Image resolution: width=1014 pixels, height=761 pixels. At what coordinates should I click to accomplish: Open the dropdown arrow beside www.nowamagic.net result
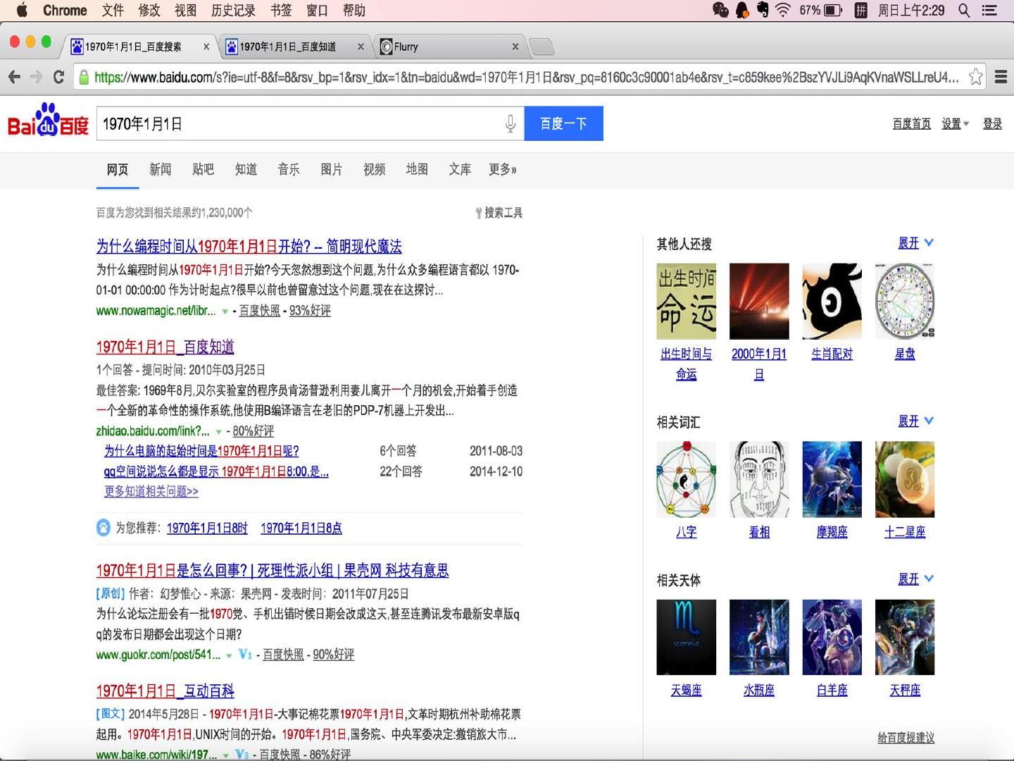click(x=225, y=311)
